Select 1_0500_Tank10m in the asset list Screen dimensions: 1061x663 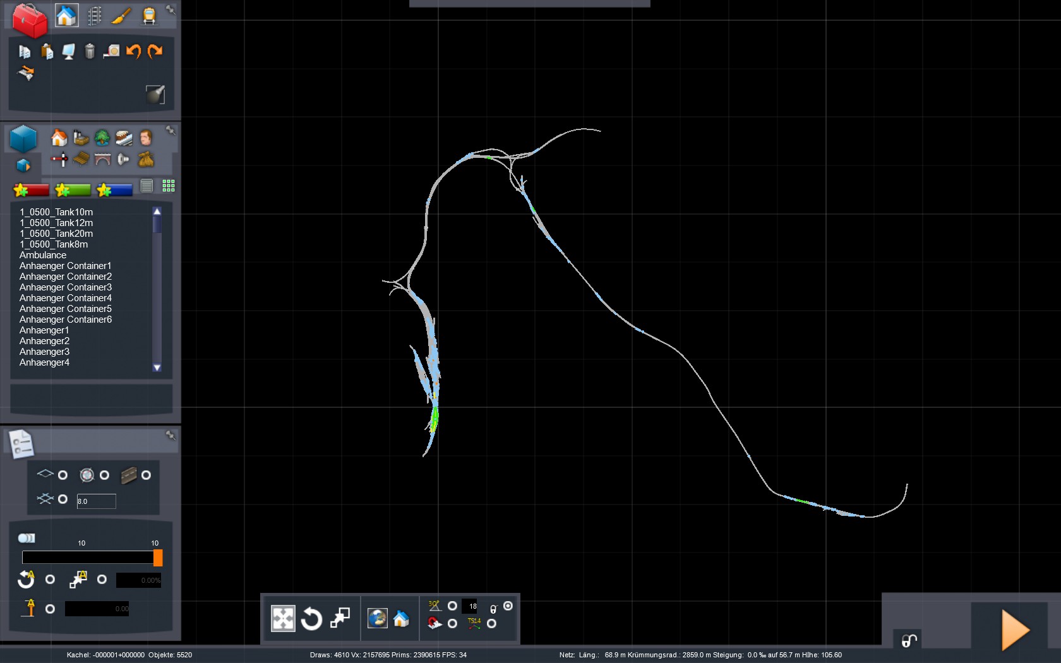(x=56, y=212)
